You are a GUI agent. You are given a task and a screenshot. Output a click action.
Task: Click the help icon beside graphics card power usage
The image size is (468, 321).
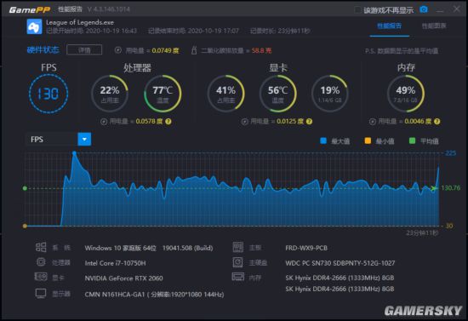pos(309,122)
